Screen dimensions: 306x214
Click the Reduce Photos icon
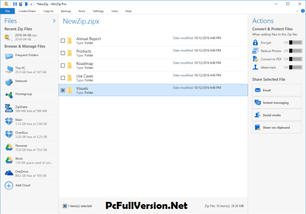[255, 51]
